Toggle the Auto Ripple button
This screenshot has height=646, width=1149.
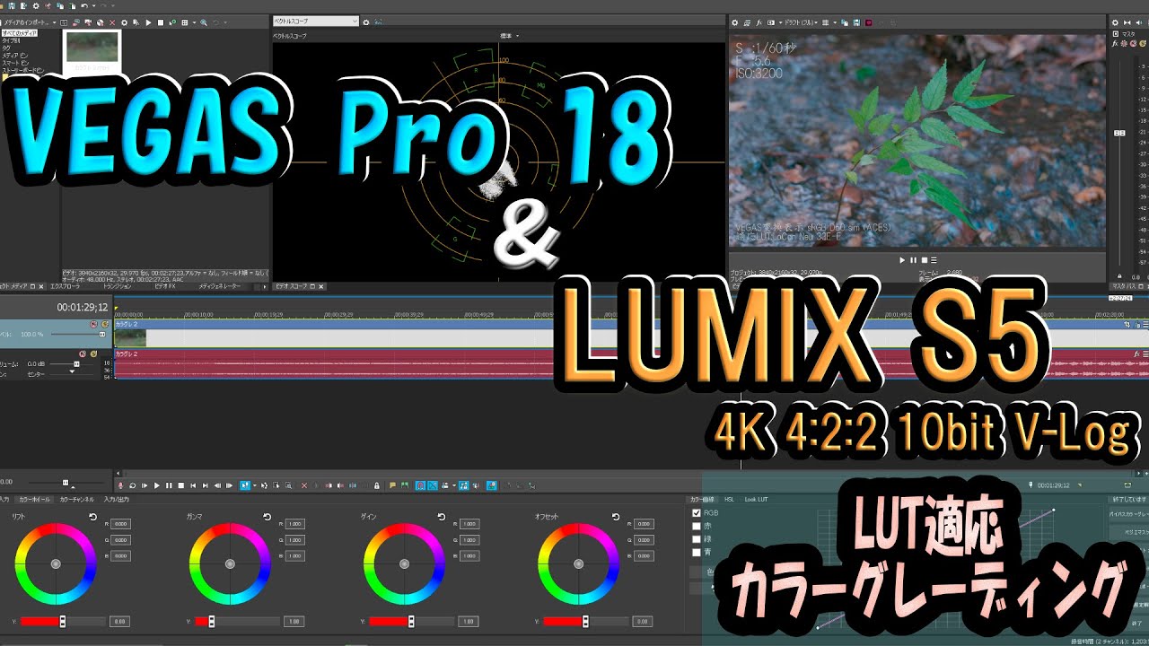click(445, 485)
